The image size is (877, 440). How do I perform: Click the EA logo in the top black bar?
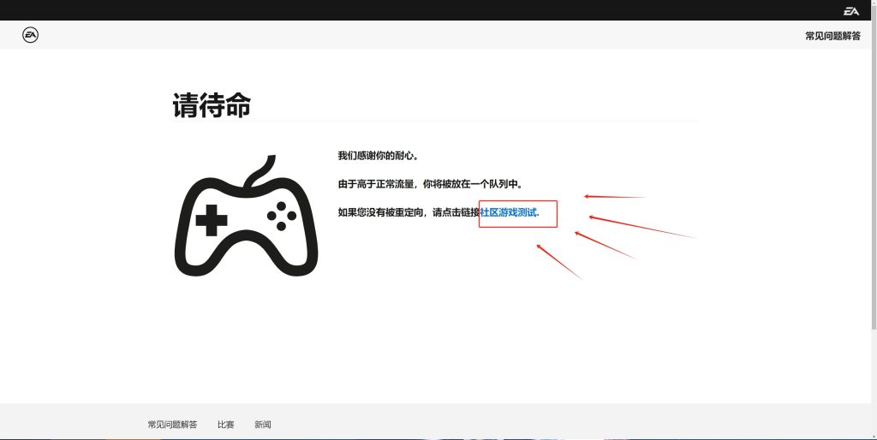coord(850,10)
